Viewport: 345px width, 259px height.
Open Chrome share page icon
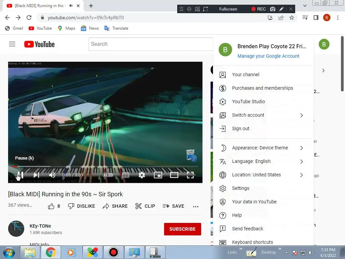[x=281, y=18]
